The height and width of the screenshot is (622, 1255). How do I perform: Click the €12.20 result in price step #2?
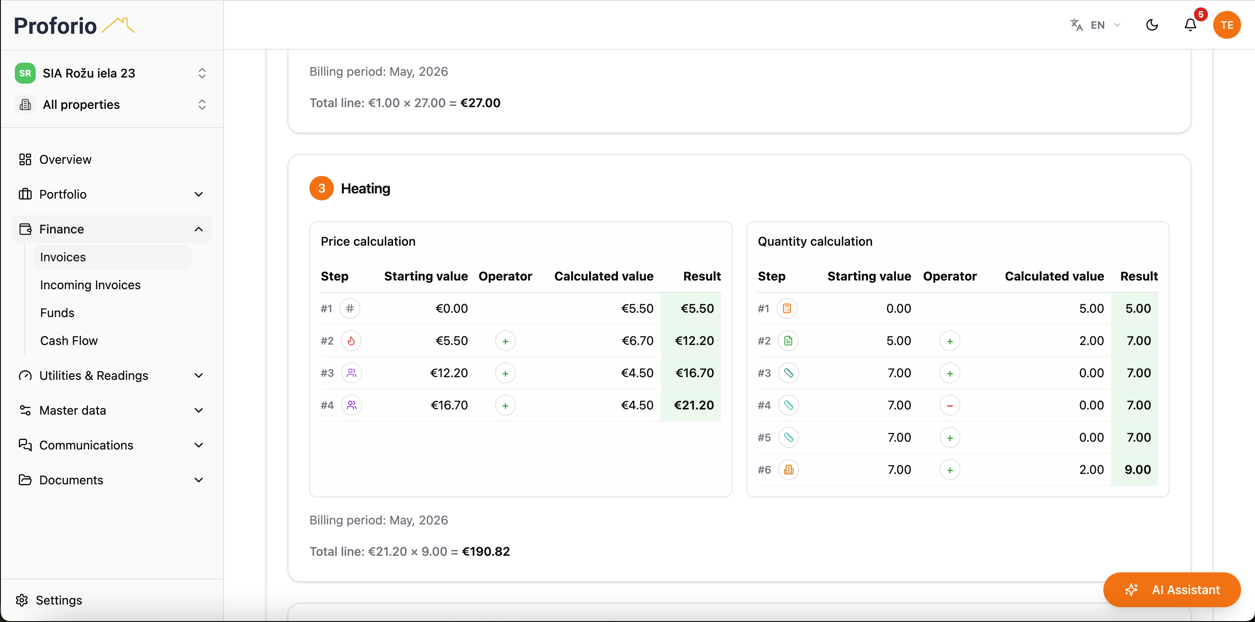click(x=691, y=341)
